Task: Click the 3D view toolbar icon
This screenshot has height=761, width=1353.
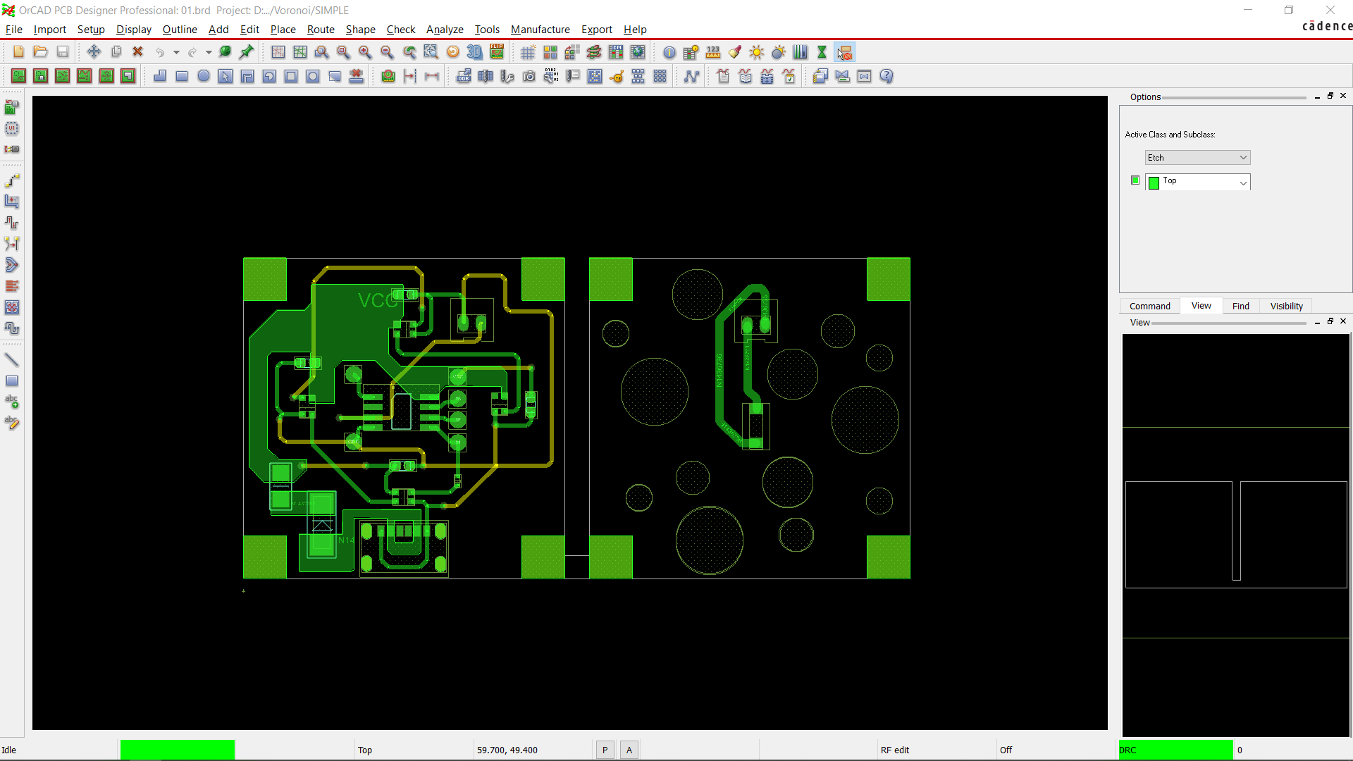Action: coord(475,52)
